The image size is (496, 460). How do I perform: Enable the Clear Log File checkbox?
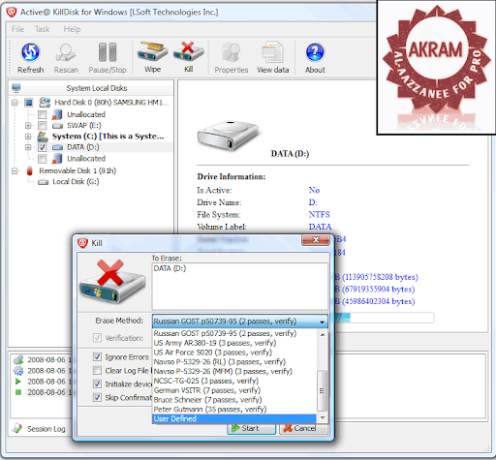pyautogui.click(x=97, y=370)
